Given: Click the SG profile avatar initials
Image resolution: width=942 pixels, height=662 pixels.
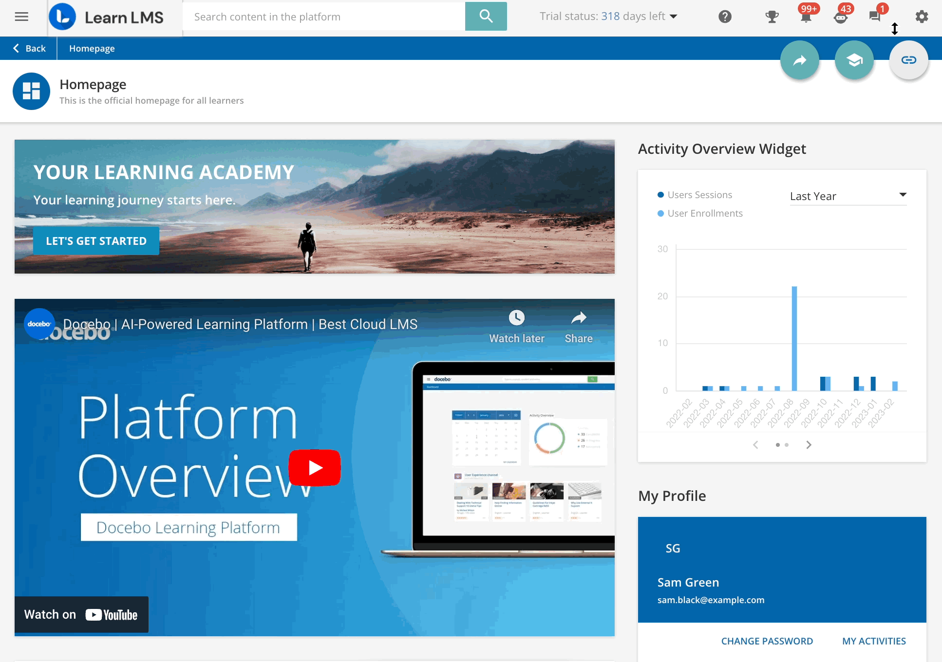Looking at the screenshot, I should pos(673,549).
